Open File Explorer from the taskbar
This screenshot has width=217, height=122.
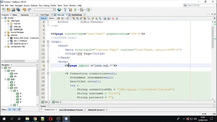(x=27, y=119)
